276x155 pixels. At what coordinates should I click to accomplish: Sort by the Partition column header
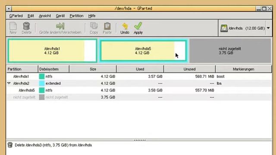coord(22,69)
